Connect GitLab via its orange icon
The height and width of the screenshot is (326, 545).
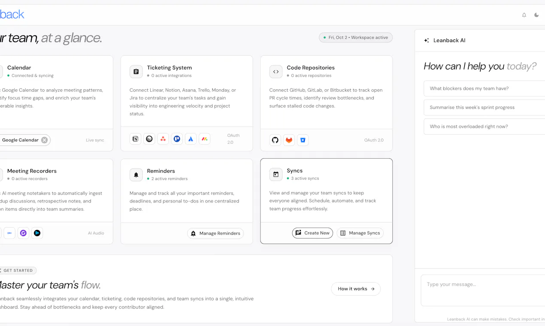click(x=289, y=140)
